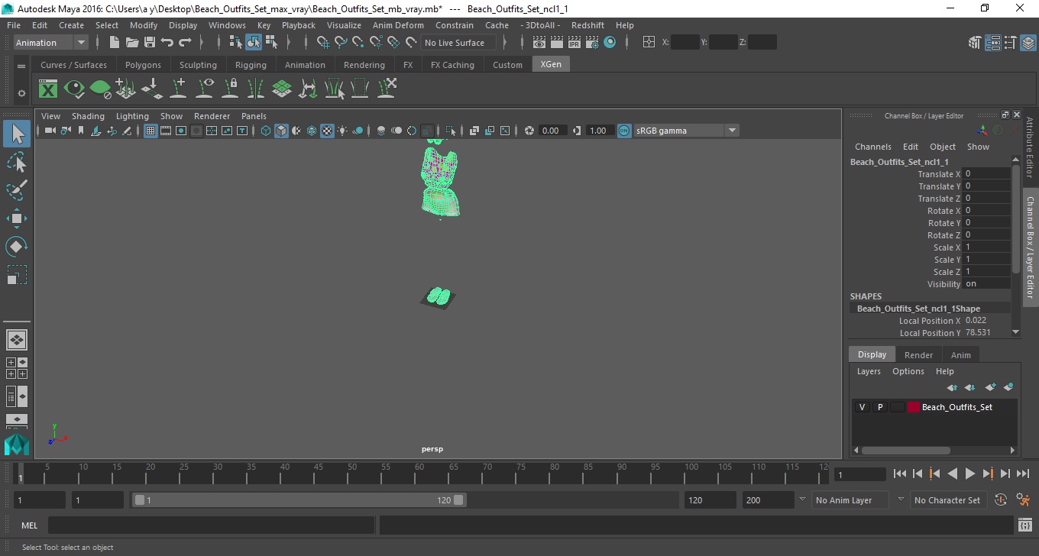Create a new scene file

pos(115,43)
